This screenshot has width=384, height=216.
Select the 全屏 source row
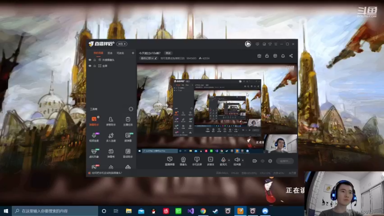click(x=111, y=66)
